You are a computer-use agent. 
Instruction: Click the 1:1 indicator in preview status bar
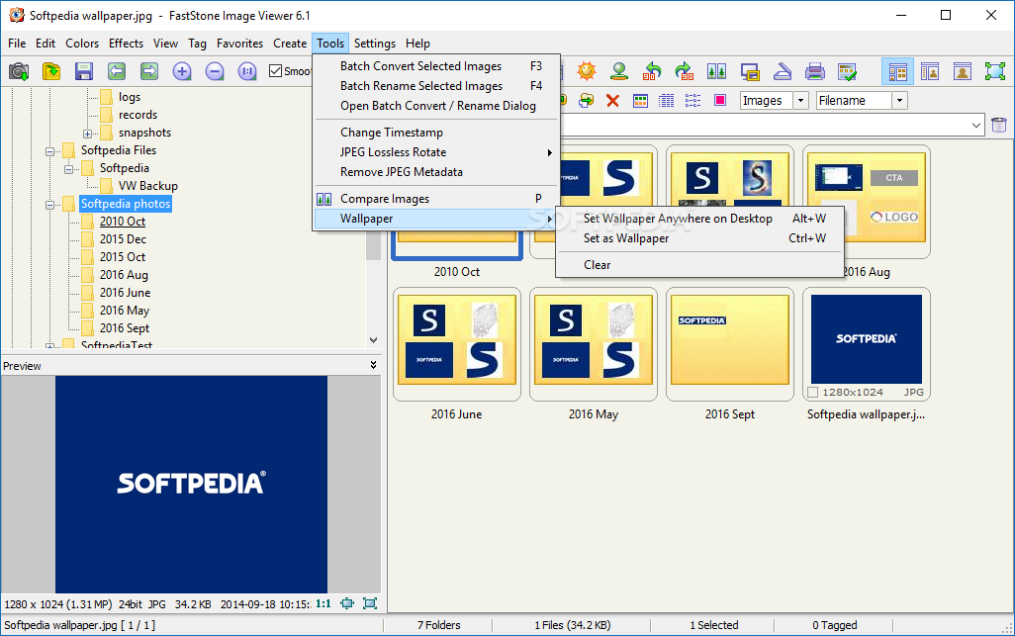[323, 603]
